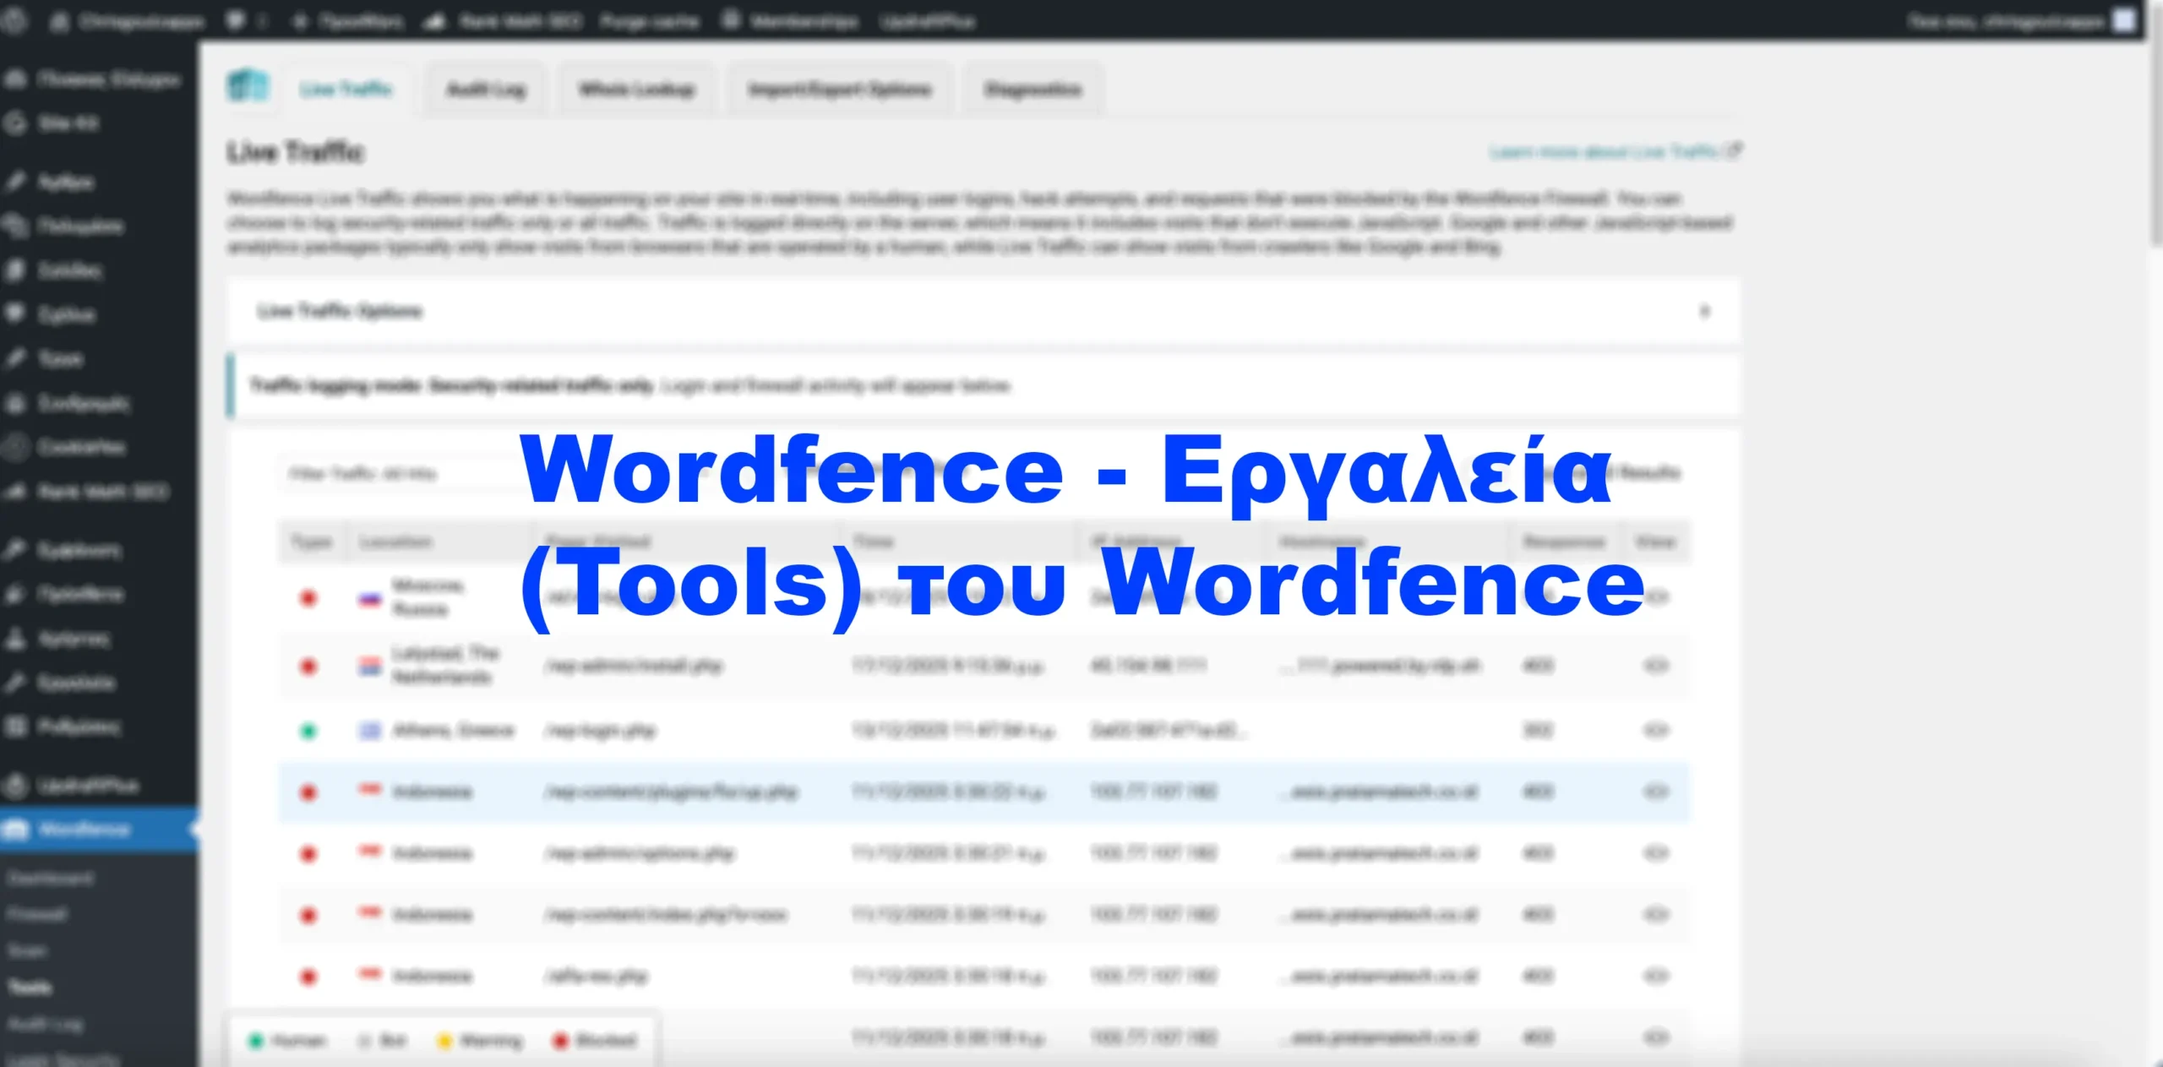
Task: Click the /wp-login.php page visited cell
Action: (600, 731)
